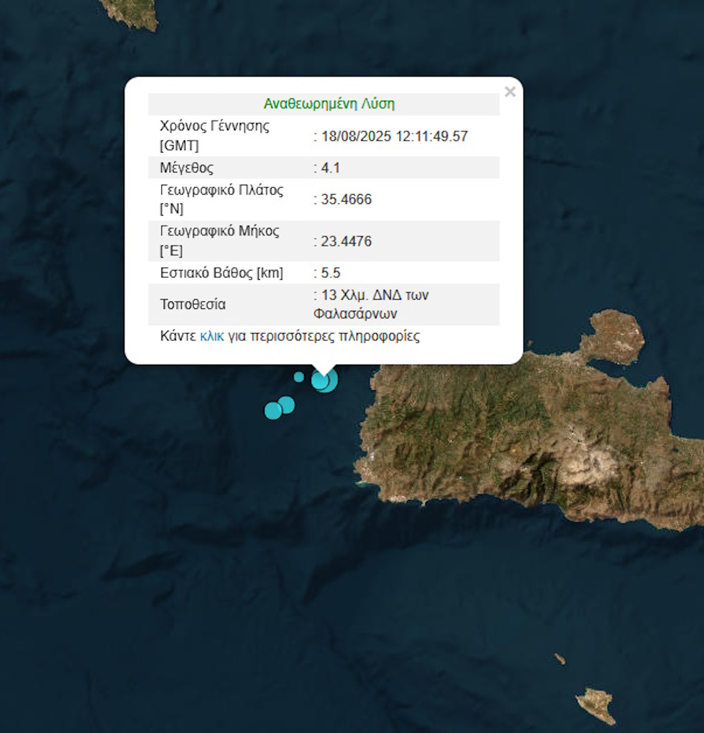
Task: Click the 'Γεωγραφικό Μήκος [°E]' label
Action: (219, 240)
